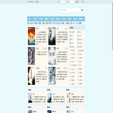Click the first tab in blue navigation bar
Screen dimensions: 113x113
tap(30, 19)
